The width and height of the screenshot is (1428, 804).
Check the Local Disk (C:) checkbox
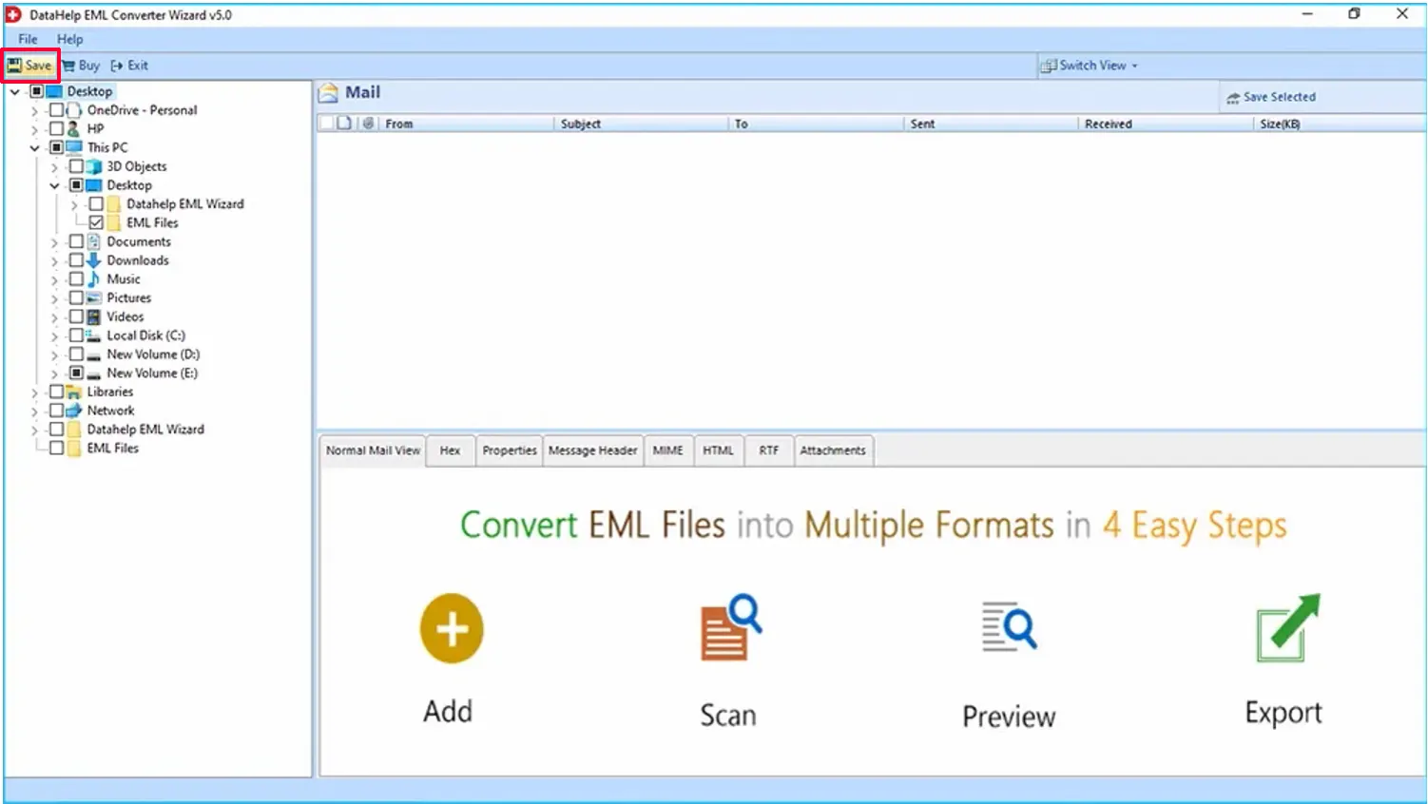pyautogui.click(x=76, y=335)
